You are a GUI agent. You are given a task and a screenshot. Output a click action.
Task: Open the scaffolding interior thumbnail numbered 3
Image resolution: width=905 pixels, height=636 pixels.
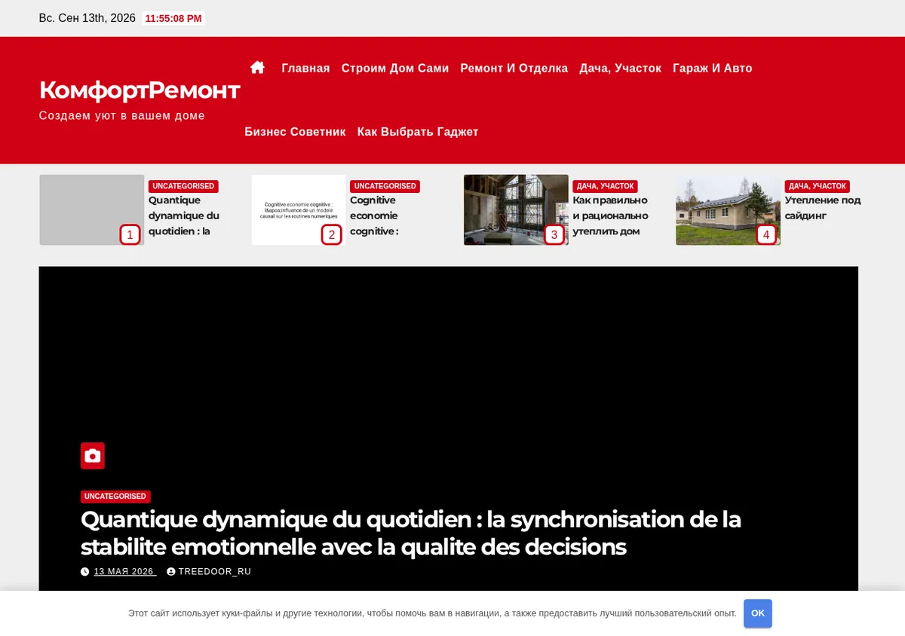tap(516, 209)
